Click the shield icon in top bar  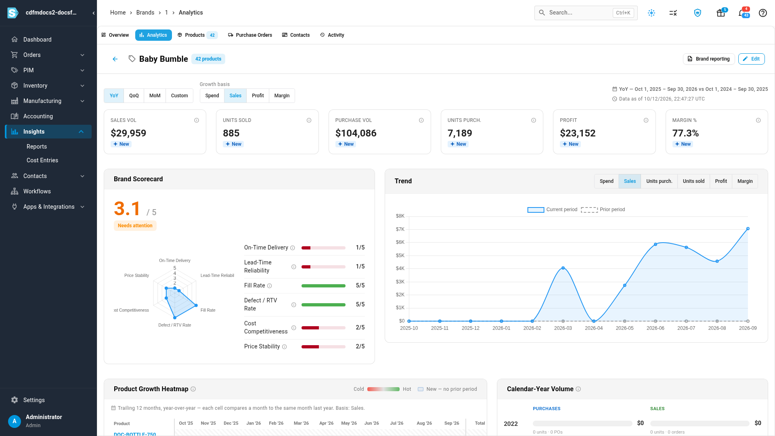697,13
